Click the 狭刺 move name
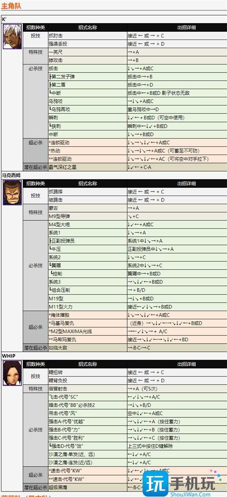This screenshot has height=497, width=227. click(55, 126)
